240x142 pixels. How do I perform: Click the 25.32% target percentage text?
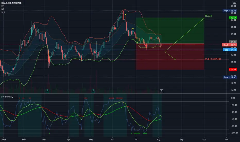208,16
